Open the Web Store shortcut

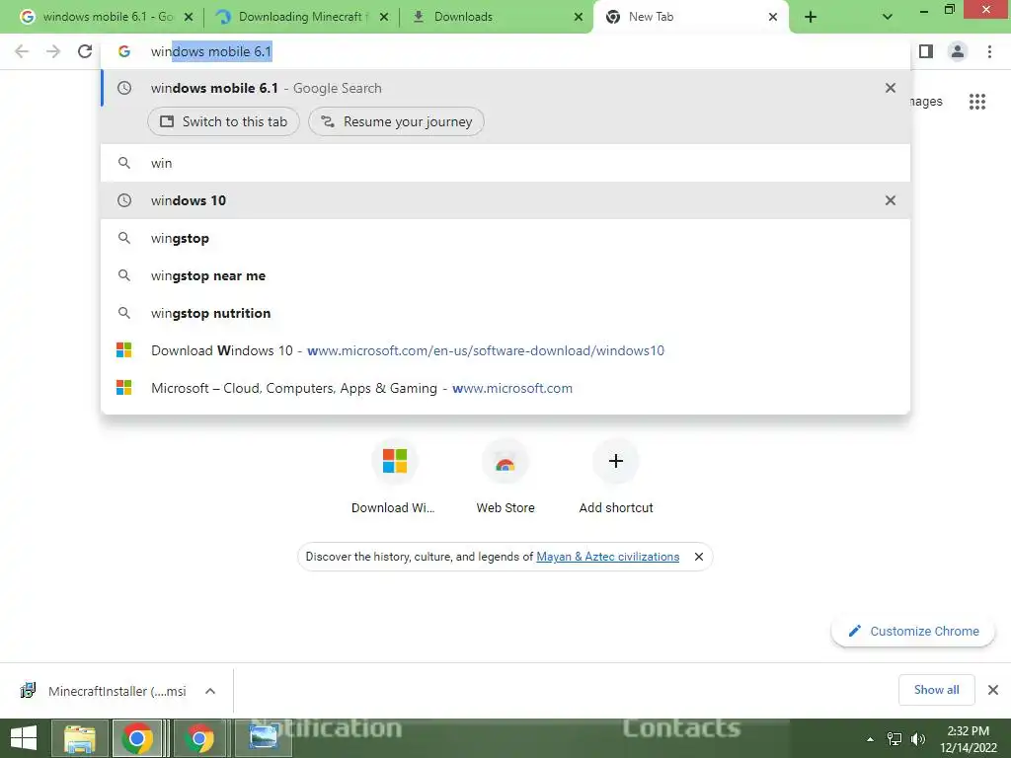(x=505, y=477)
